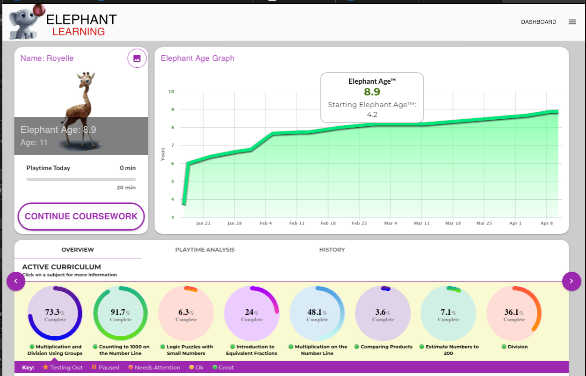The height and width of the screenshot is (376, 586).
Task: Open the Dashboard link
Action: pos(538,22)
